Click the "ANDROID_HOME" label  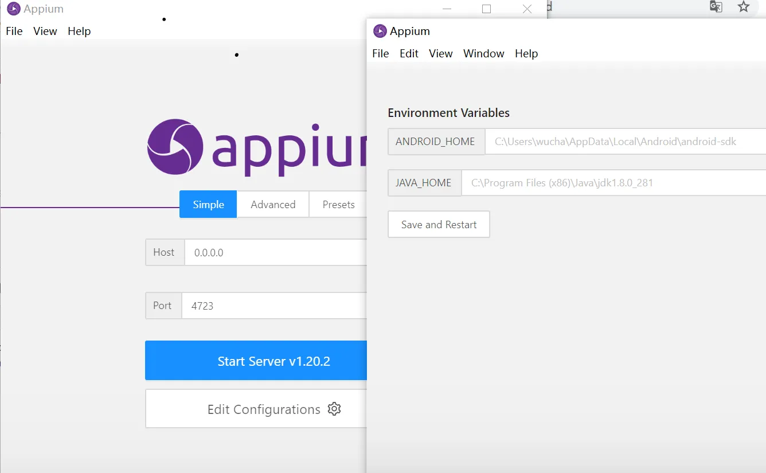[x=435, y=142]
